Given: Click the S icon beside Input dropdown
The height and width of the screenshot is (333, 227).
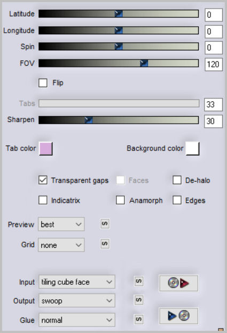Looking at the screenshot, I should (x=139, y=282).
